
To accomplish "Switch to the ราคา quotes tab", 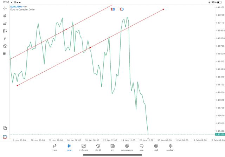I will point(54,147).
